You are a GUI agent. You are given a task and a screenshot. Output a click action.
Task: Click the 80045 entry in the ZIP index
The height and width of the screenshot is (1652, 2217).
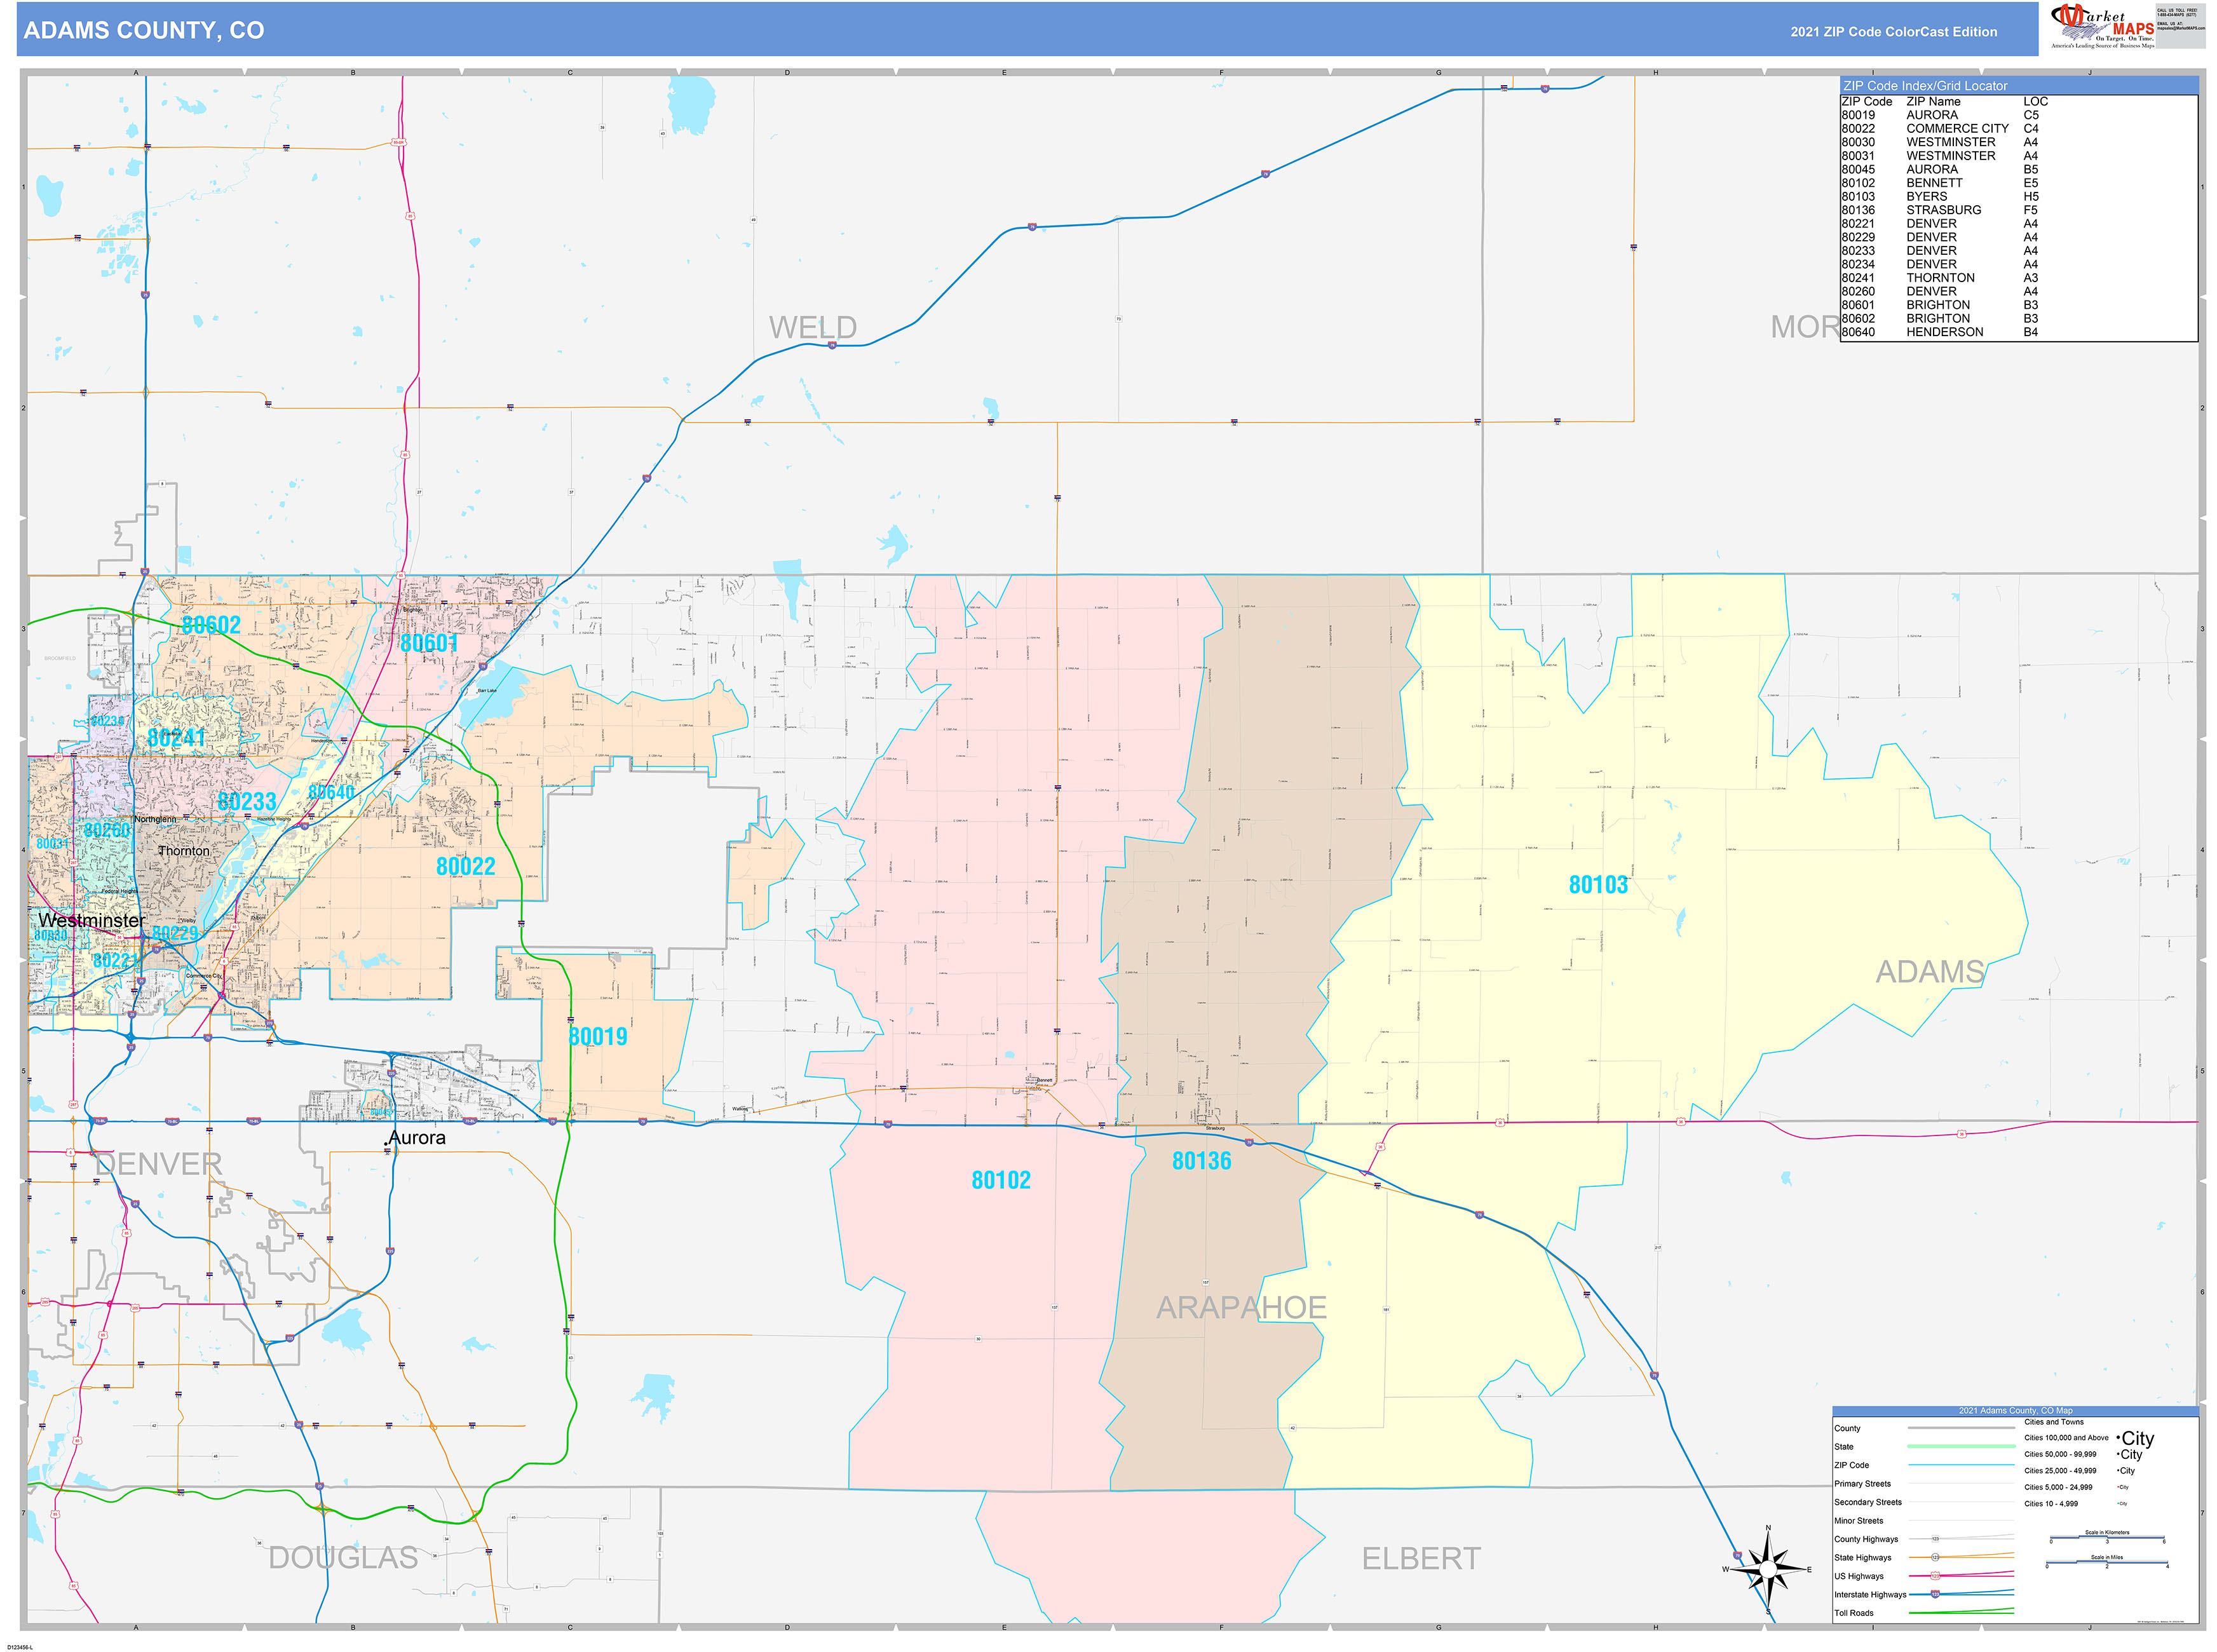1858,170
